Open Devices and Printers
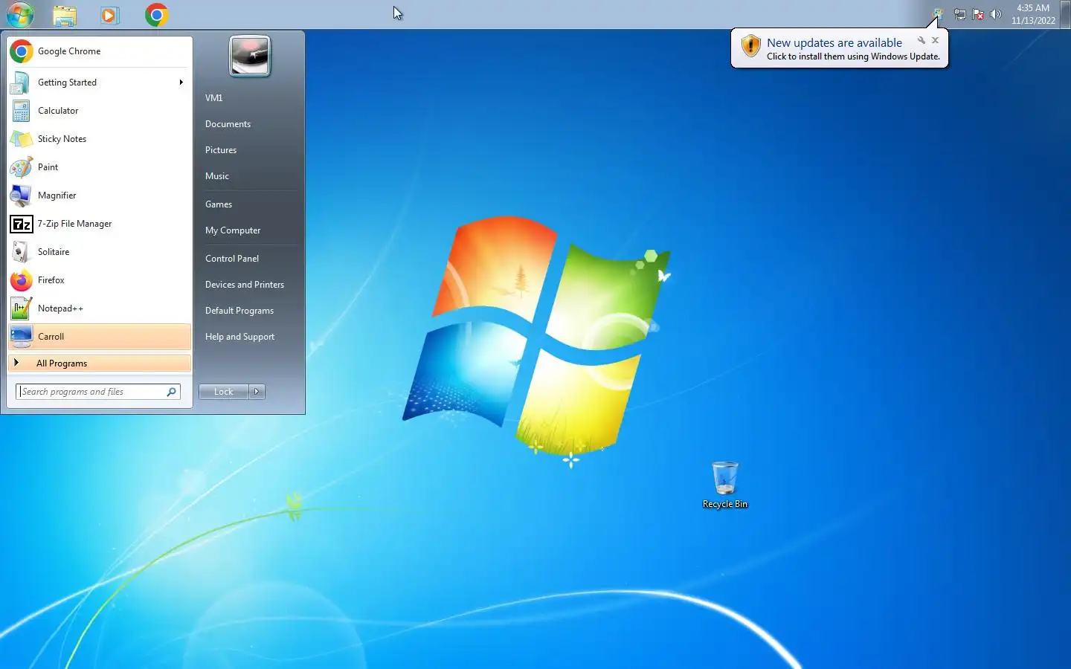 [250, 285]
